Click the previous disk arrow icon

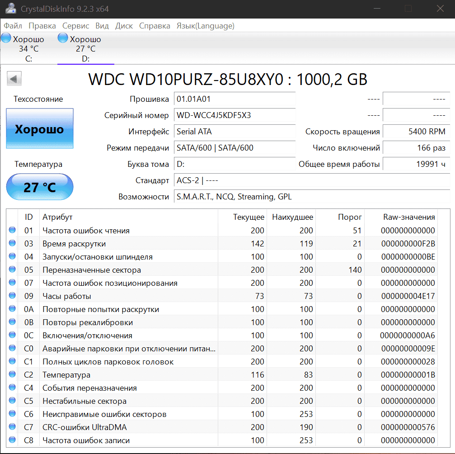point(14,79)
